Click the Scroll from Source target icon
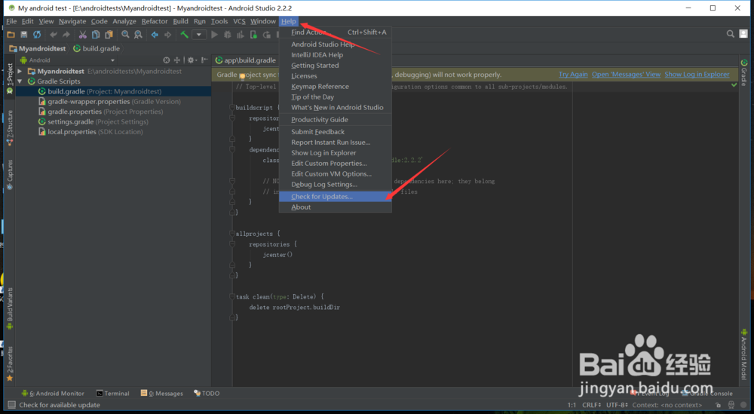 coord(167,60)
